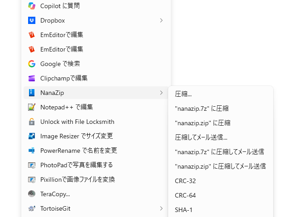This screenshot has height=217, width=290.
Task: Select "Google で検索" menu entry
Action: (96, 64)
